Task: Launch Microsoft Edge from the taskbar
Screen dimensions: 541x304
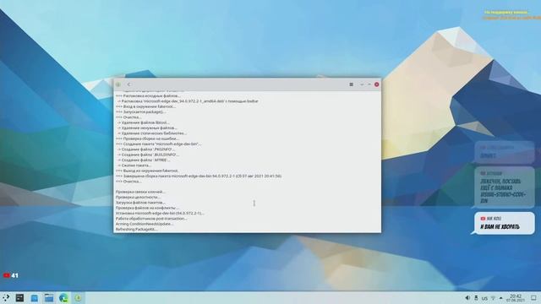Action: [x=63, y=298]
